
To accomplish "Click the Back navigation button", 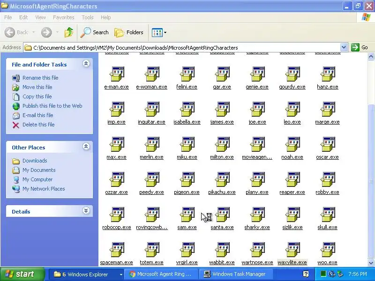I will pyautogui.click(x=16, y=32).
